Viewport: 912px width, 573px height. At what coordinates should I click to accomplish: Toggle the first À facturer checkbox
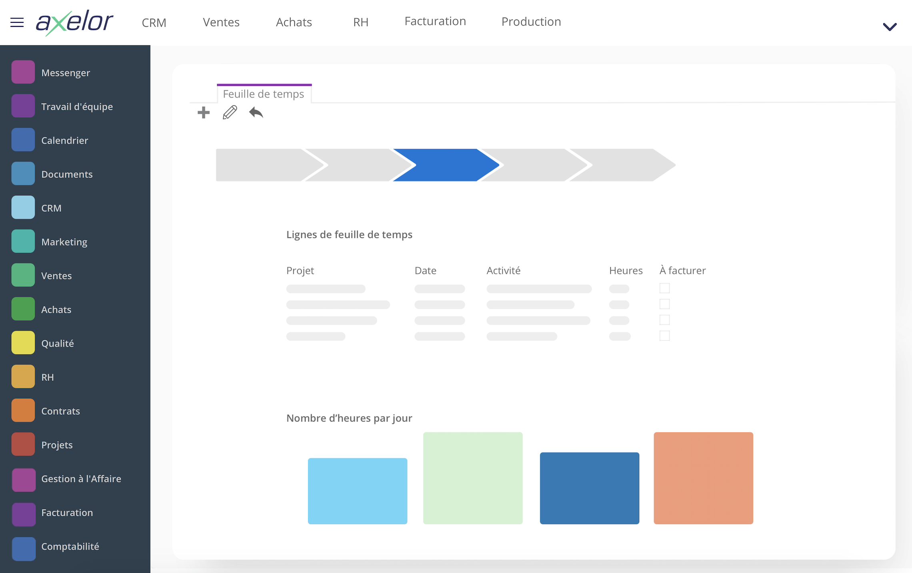coord(665,288)
